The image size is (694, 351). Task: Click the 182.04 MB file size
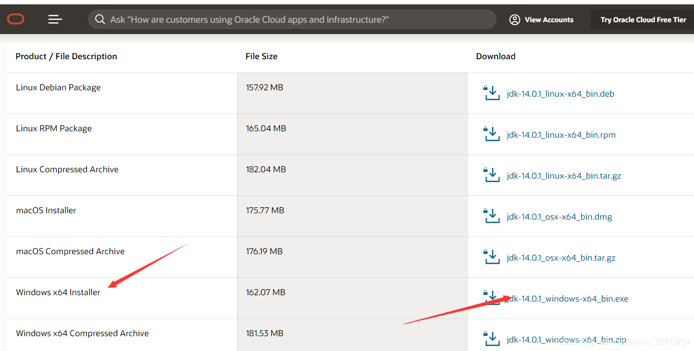pyautogui.click(x=266, y=169)
